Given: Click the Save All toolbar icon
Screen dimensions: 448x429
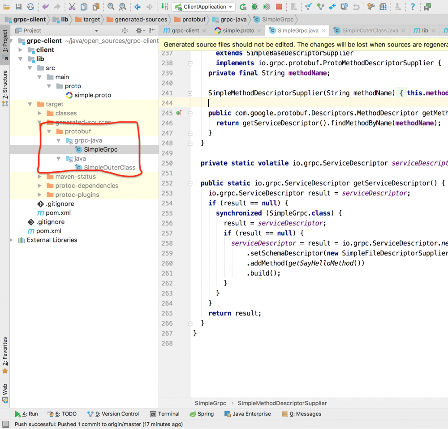Looking at the screenshot, I should coord(18,7).
